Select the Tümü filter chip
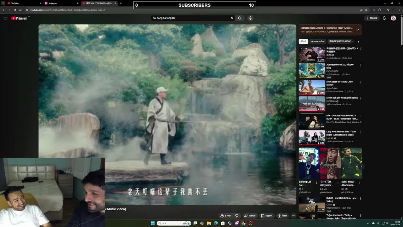403x227 pixels. tap(303, 41)
